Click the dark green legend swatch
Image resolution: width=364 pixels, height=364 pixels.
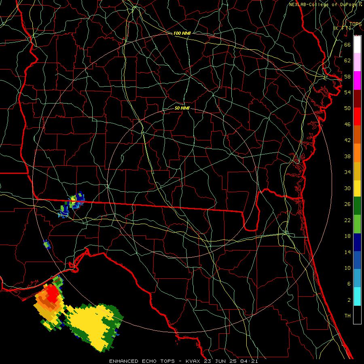(x=357, y=206)
